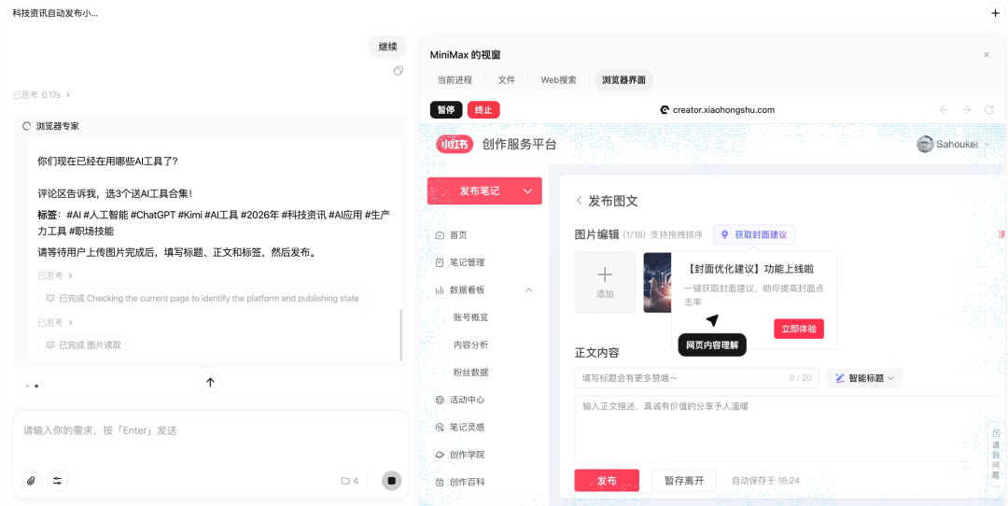Expand the 已思考 0.17s thinking section

[x=41, y=94]
